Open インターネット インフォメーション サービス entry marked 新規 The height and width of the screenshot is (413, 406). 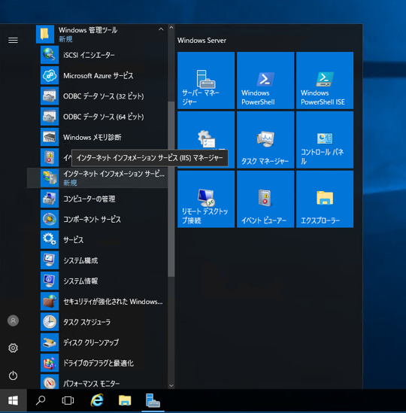[x=97, y=178]
